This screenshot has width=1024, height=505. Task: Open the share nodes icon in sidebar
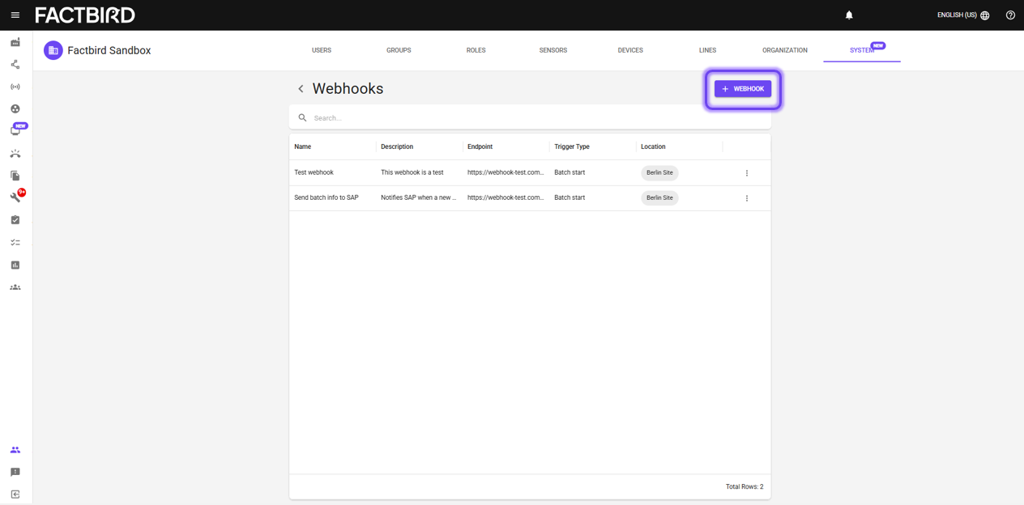[15, 64]
